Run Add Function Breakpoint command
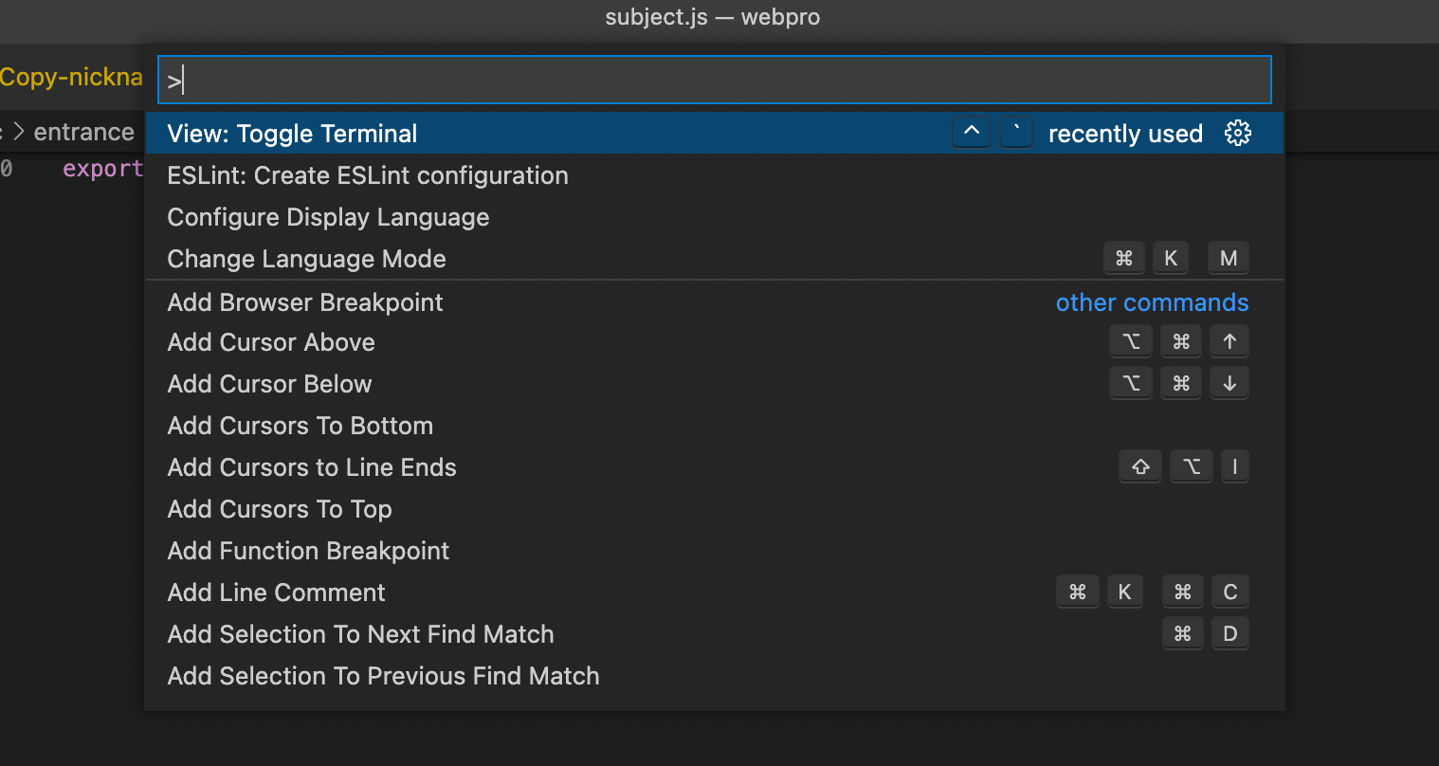 coord(307,550)
